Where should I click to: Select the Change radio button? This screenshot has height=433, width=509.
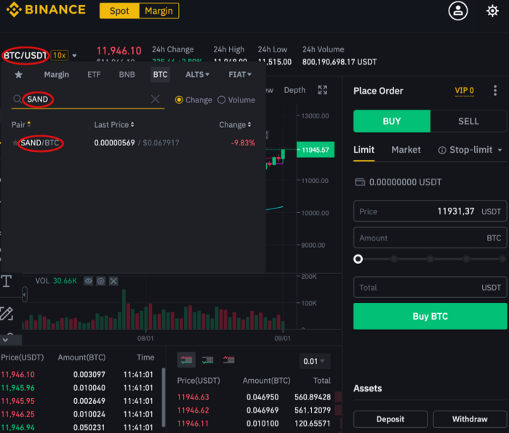[179, 100]
